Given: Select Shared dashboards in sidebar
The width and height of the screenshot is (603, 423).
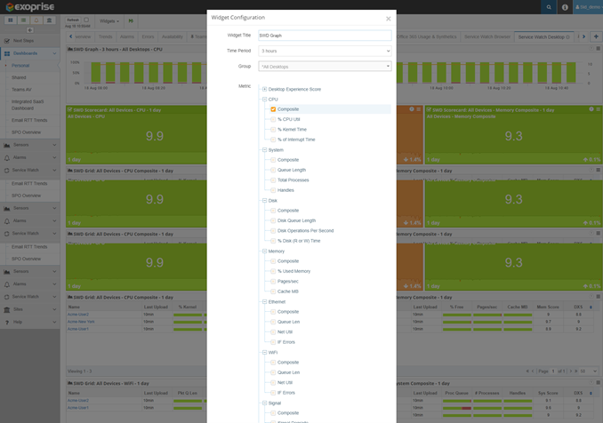Looking at the screenshot, I should tap(19, 77).
